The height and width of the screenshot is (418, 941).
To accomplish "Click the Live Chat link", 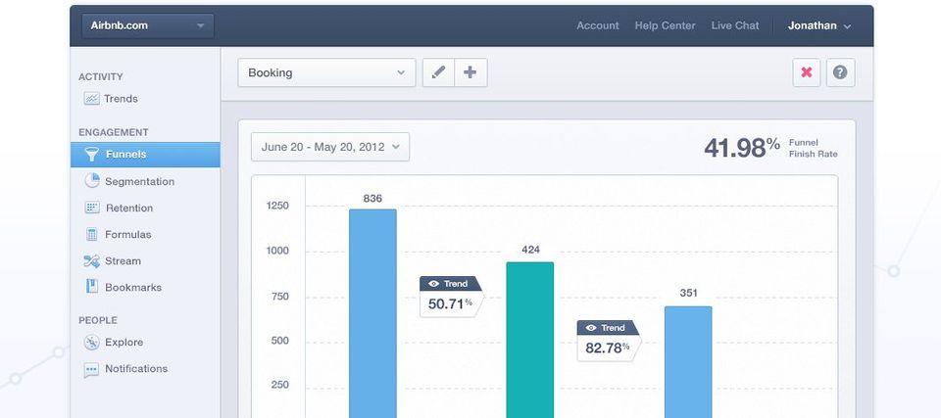I will [735, 25].
